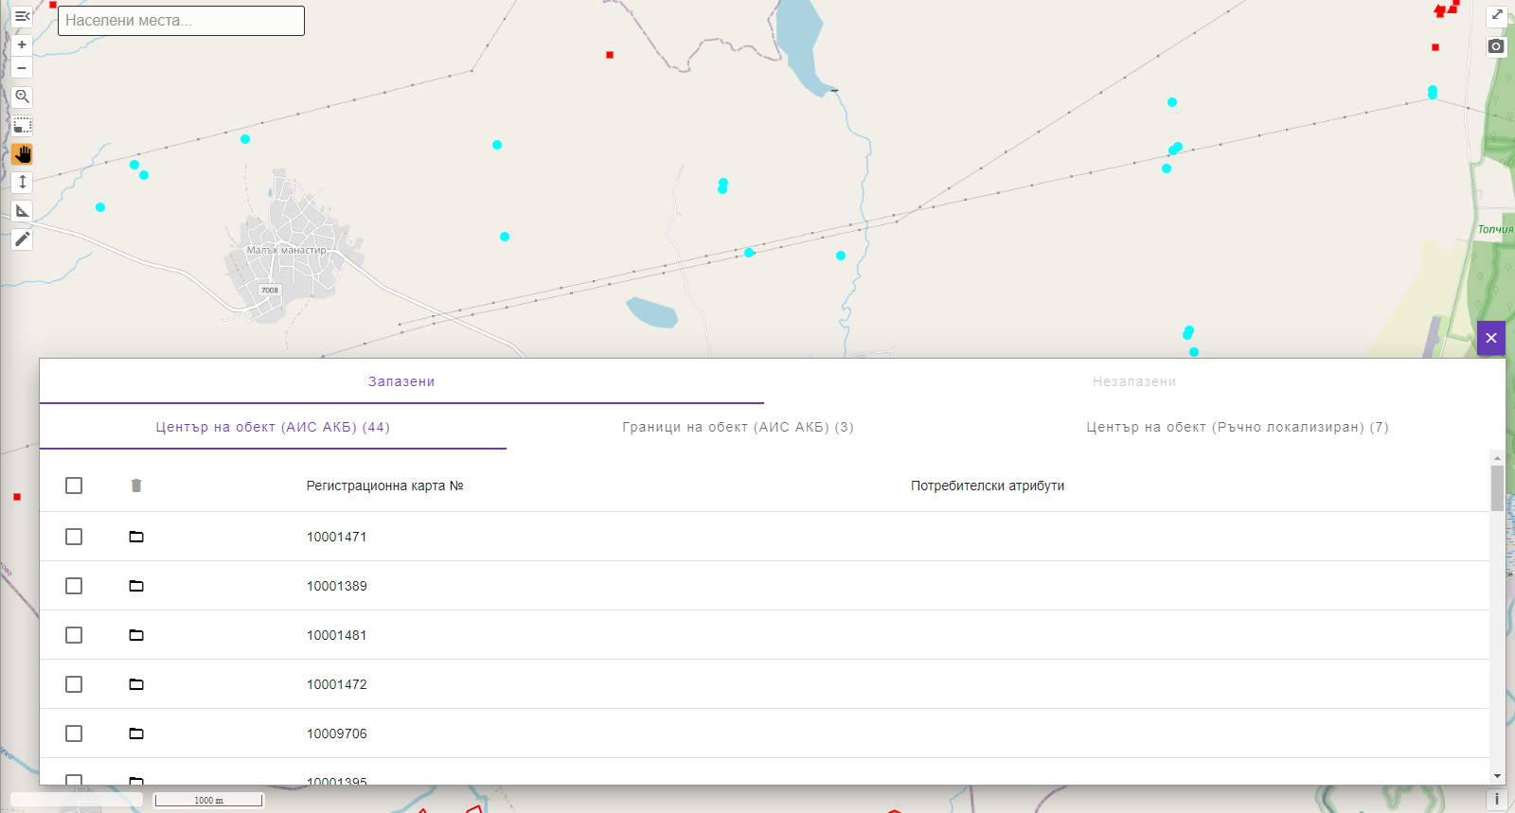Select record number 10001389
1515x813 pixels.
[336, 586]
